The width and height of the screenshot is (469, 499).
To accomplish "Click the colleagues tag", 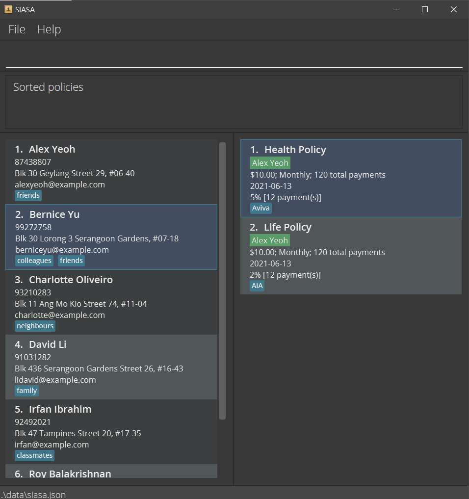I will coord(34,261).
